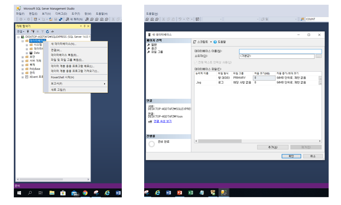Image resolution: width=341 pixels, height=205 pixels.
Task: Click the Windows Start button
Action: [x=19, y=193]
